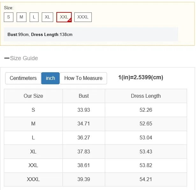Select size S option
The height and width of the screenshot is (190, 196).
[9, 17]
